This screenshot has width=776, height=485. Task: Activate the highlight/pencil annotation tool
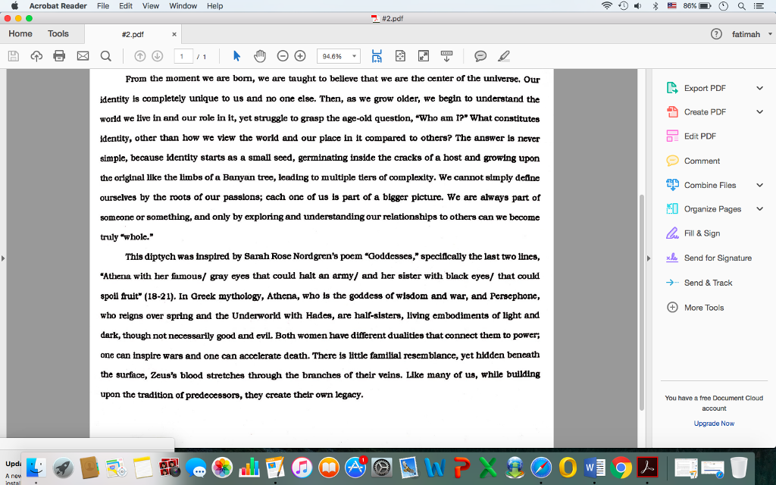point(502,55)
